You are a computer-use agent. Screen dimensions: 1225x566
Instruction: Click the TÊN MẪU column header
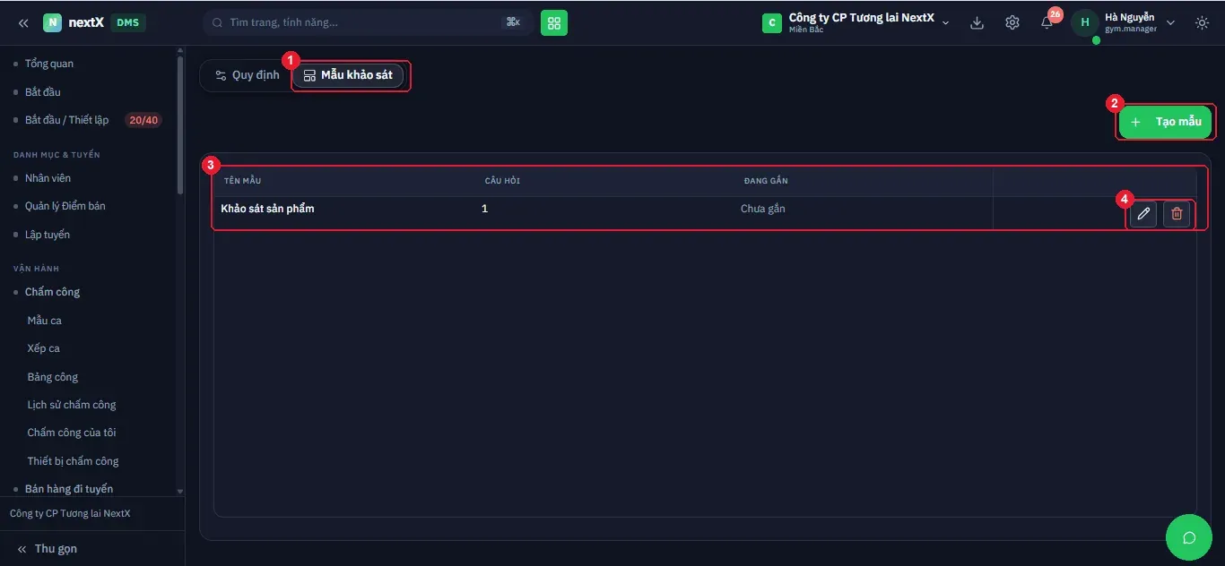point(242,181)
